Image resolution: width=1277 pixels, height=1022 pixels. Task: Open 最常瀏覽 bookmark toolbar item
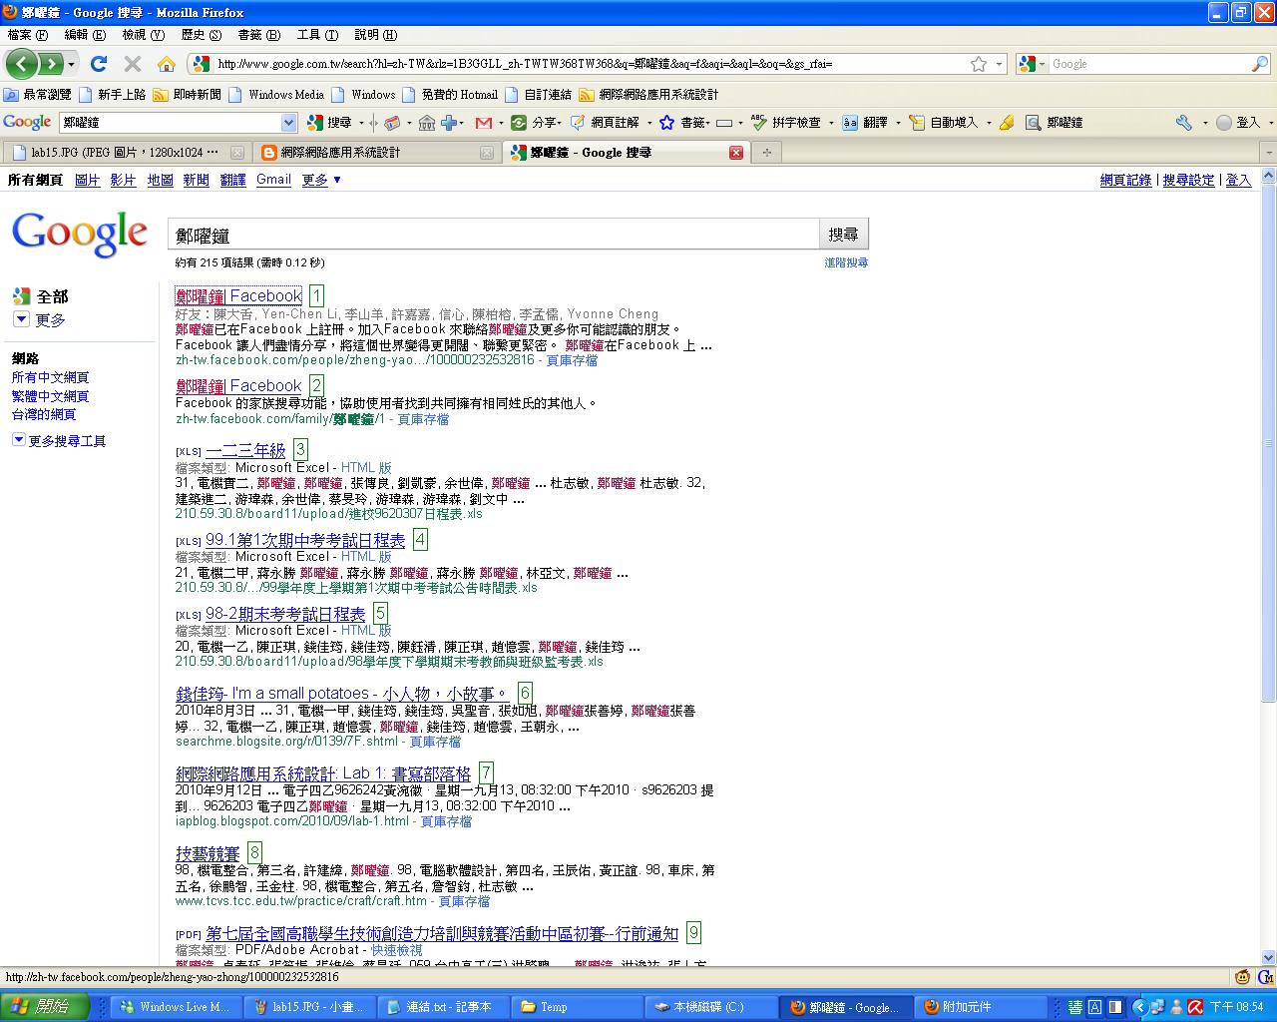click(39, 95)
